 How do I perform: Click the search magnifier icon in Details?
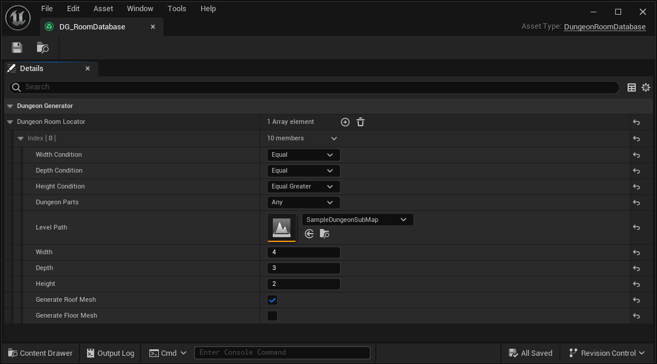point(16,87)
